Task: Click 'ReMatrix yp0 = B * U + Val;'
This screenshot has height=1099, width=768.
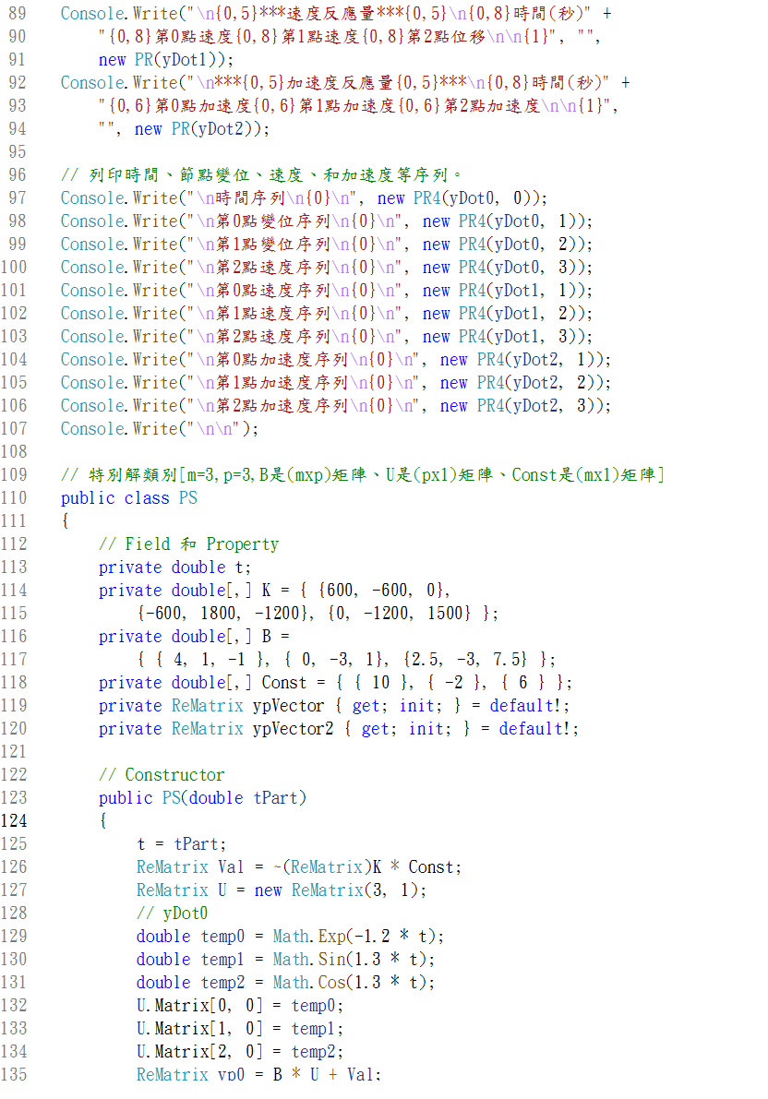Action: pyautogui.click(x=258, y=1074)
